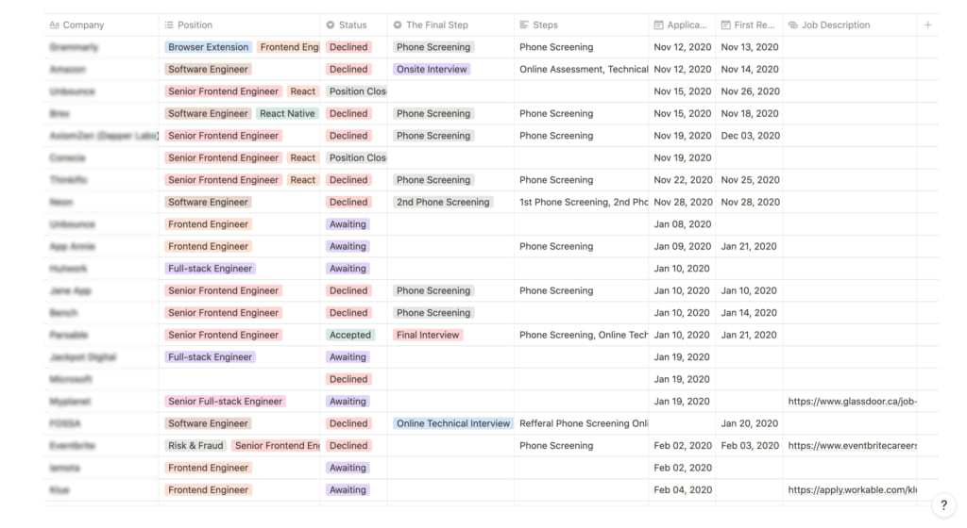Open the glassdoor.ca job link
The image size is (967, 528).
click(x=853, y=402)
